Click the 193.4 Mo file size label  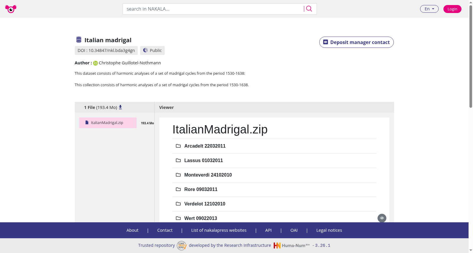(x=147, y=123)
